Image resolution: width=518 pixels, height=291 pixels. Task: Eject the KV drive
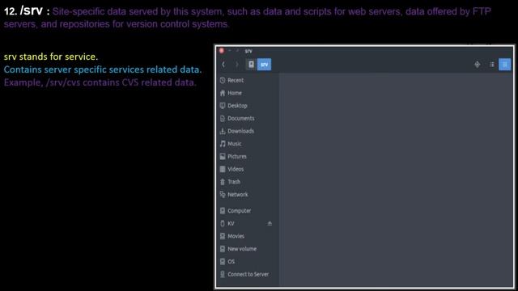pyautogui.click(x=270, y=223)
